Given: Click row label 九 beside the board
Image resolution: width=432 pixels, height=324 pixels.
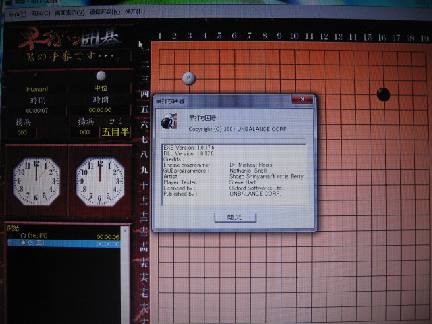Looking at the screenshot, I should [x=144, y=170].
